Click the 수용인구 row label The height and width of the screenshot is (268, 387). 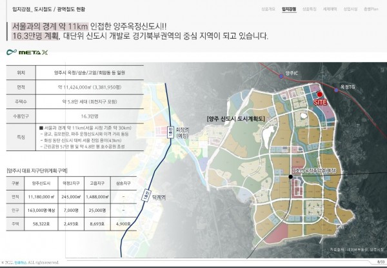[21, 117]
